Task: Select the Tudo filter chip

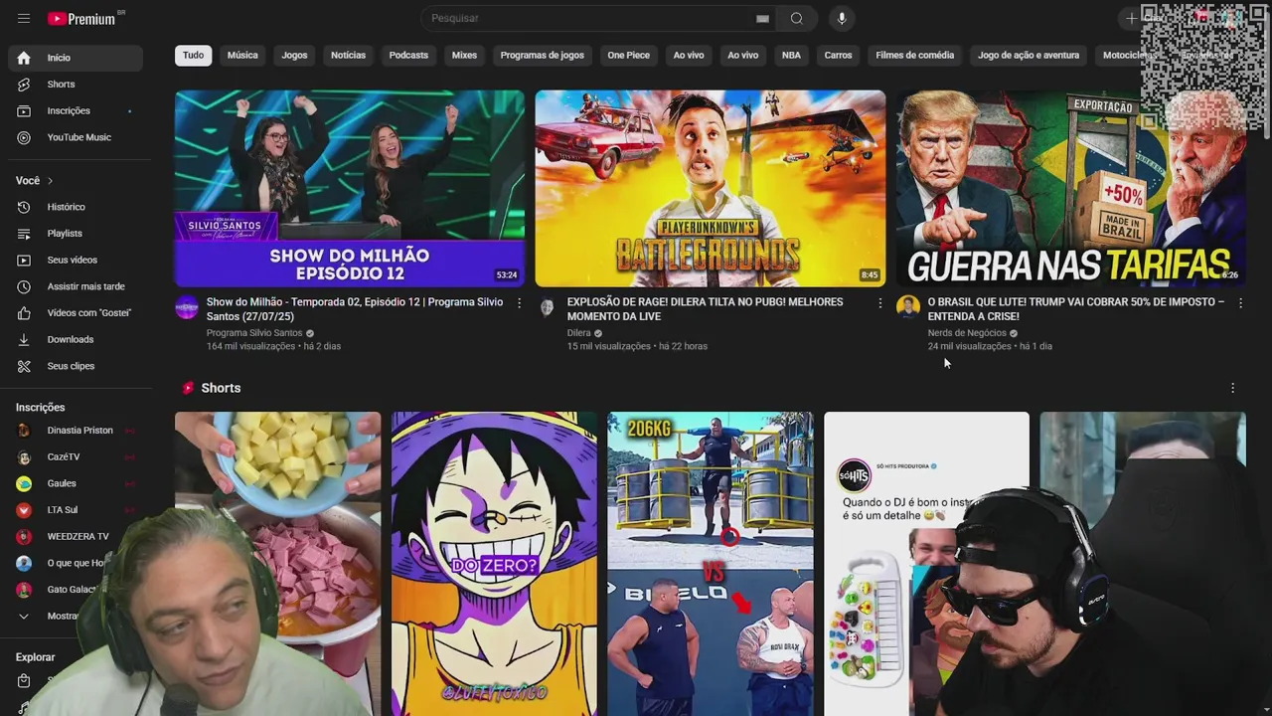Action: click(x=193, y=56)
